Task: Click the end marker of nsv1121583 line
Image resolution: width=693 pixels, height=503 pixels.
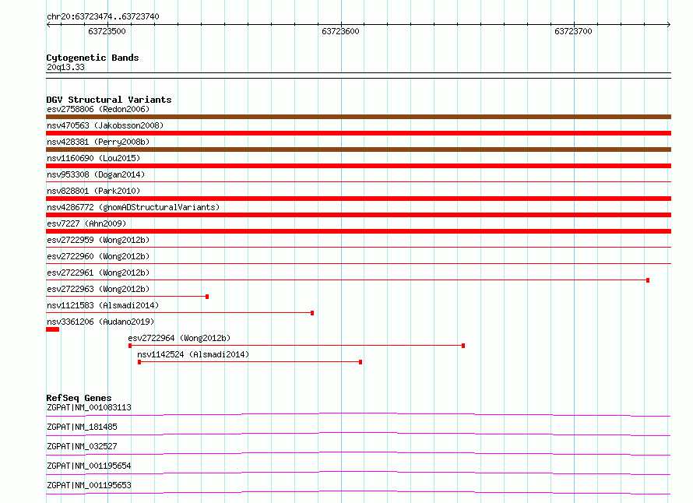Action: click(312, 313)
